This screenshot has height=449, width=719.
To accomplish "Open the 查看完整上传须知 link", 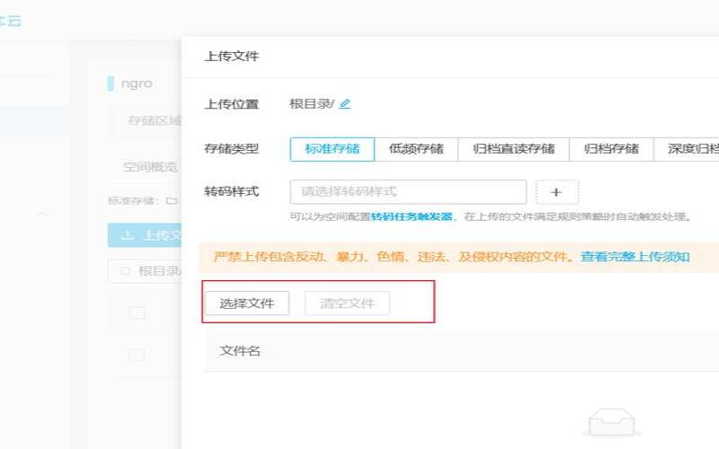I will pos(635,257).
